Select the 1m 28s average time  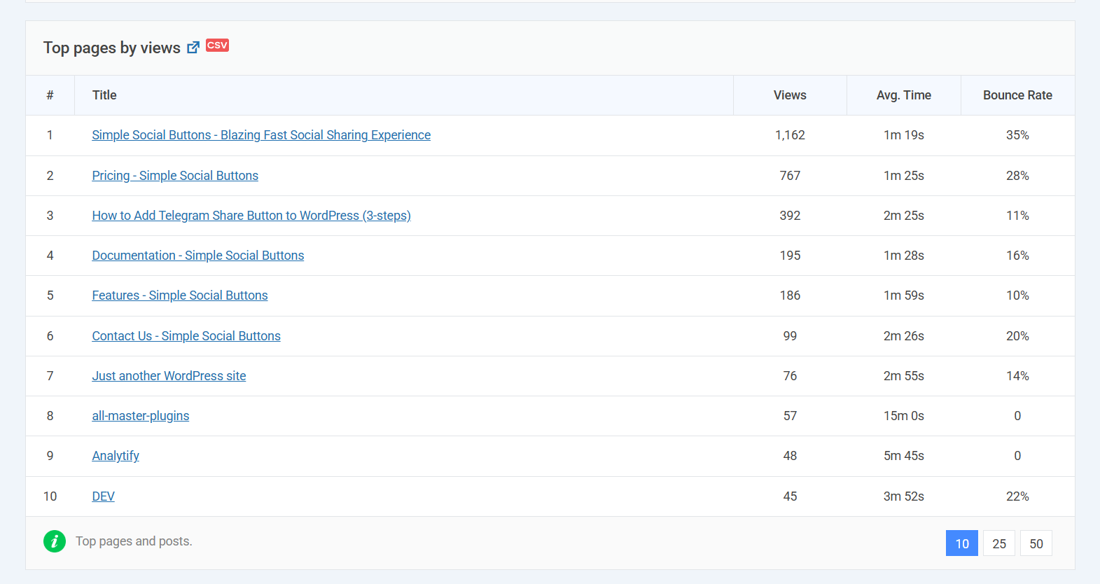[904, 256]
